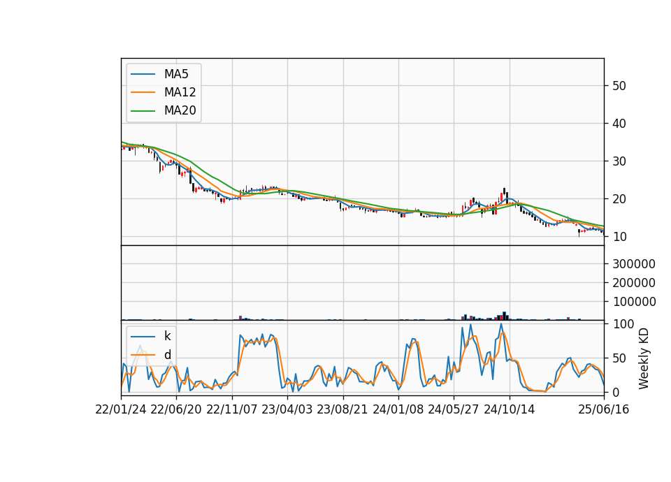671x482 pixels.
Task: Click the price axis label 20
Action: click(x=619, y=199)
